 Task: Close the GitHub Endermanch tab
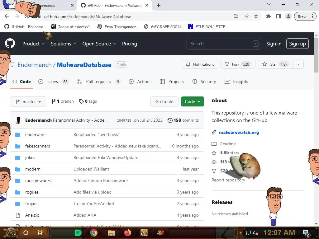click(x=147, y=6)
